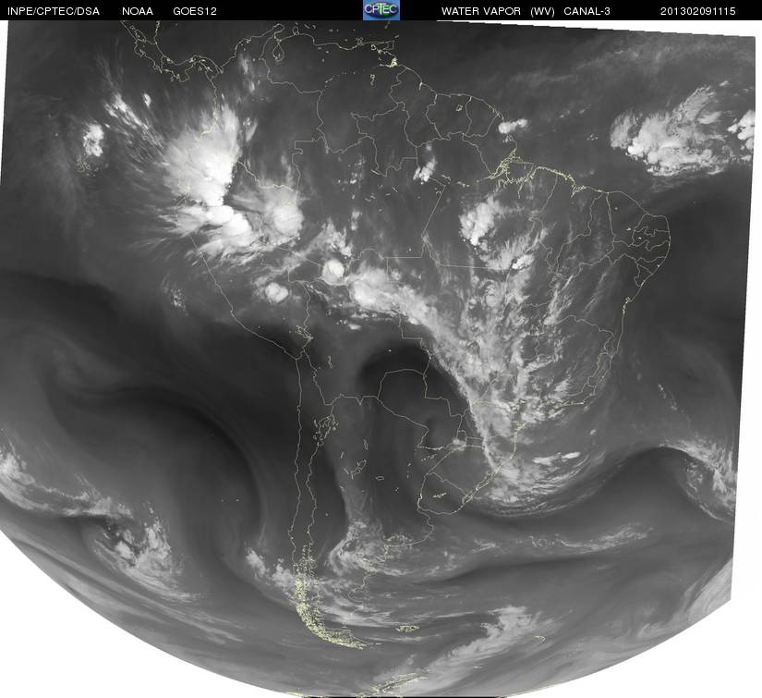Click the (WV) abbreviation text

[542, 11]
